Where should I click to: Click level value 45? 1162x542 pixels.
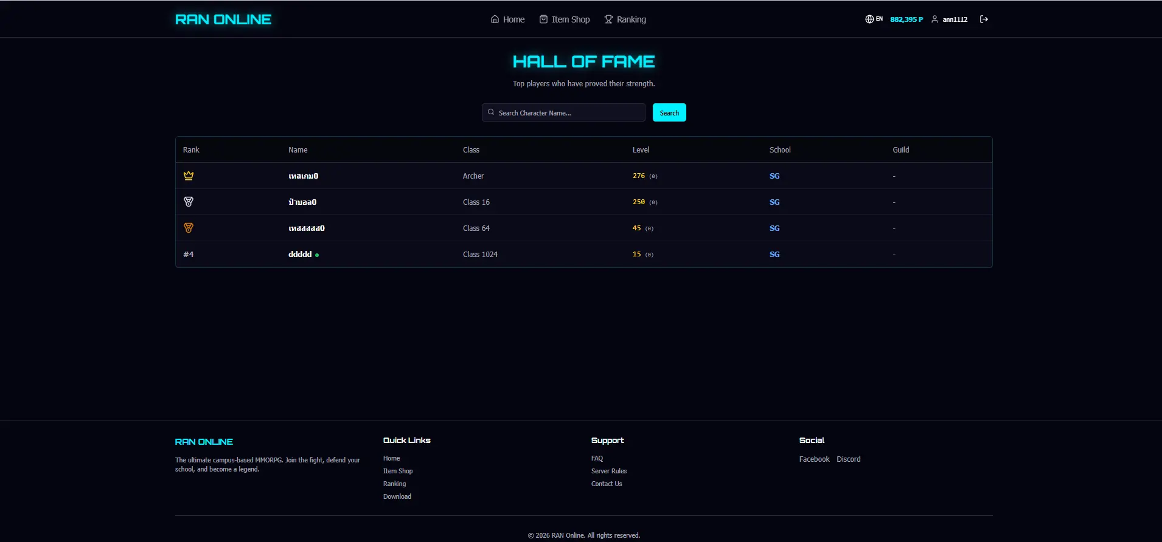point(636,228)
